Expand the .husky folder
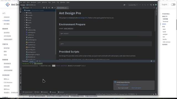Screen dimensions: 177x99 25,13
